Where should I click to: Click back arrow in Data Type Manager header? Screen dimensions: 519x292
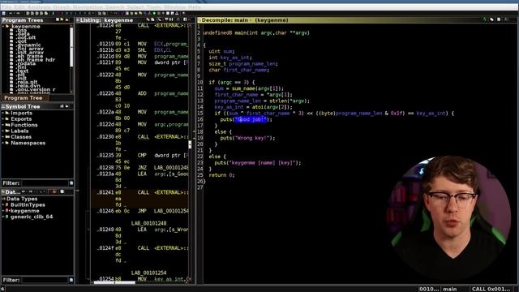coord(24,191)
